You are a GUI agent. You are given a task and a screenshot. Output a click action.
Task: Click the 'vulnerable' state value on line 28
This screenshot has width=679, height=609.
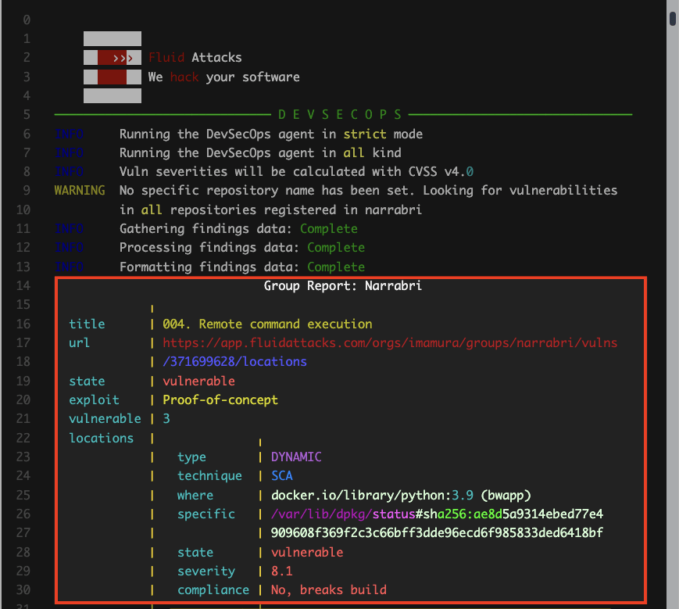point(307,552)
